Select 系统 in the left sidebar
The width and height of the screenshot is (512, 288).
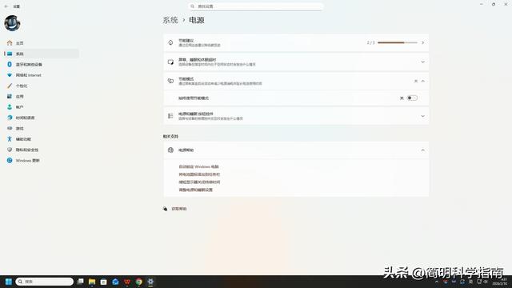tap(42, 54)
